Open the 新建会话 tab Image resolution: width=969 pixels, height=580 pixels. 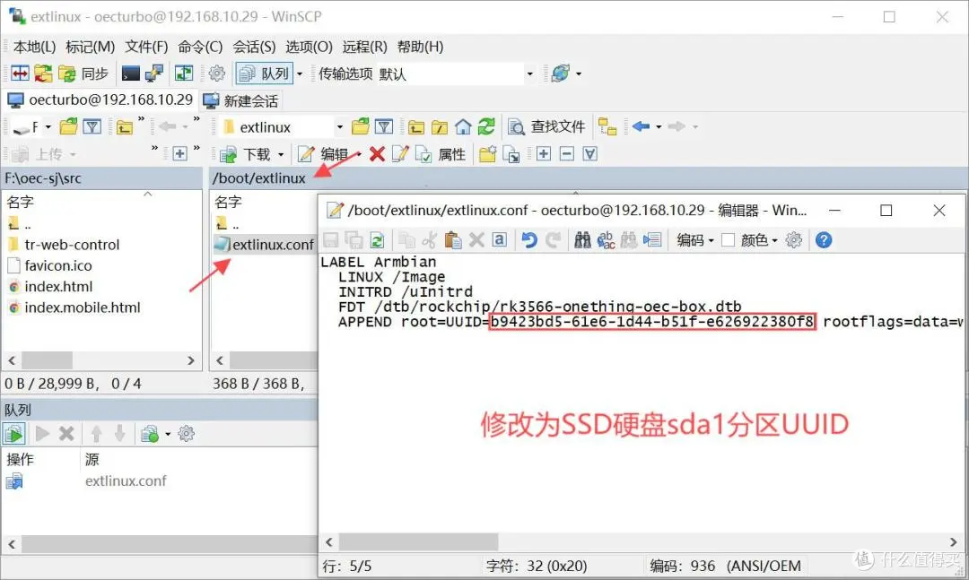tap(241, 100)
